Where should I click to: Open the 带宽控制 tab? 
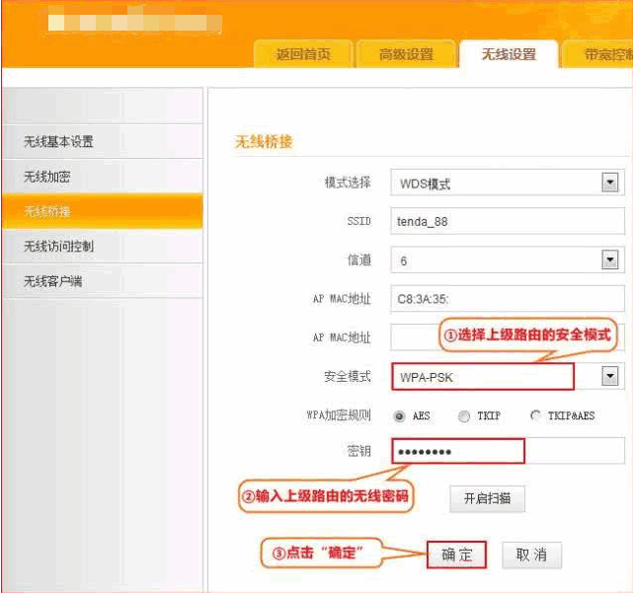click(604, 55)
